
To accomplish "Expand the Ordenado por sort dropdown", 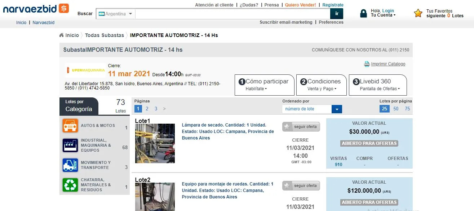I will pyautogui.click(x=337, y=109).
